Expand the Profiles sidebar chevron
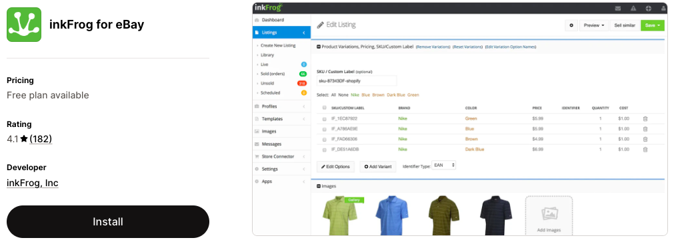676x242 pixels. (x=303, y=106)
